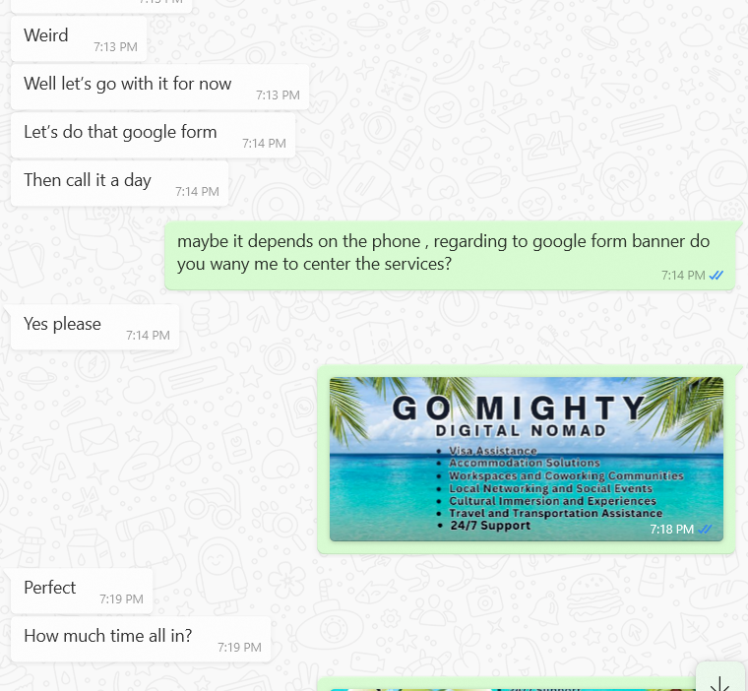Screen dimensions: 748x691
Task: Click the blue double-check on the 7:14 PM sent message
Action: point(717,276)
